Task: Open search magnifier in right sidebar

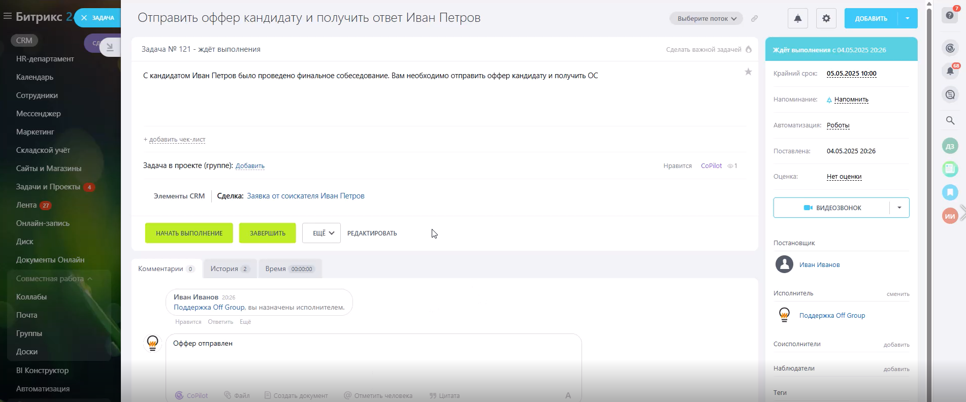Action: pyautogui.click(x=950, y=121)
